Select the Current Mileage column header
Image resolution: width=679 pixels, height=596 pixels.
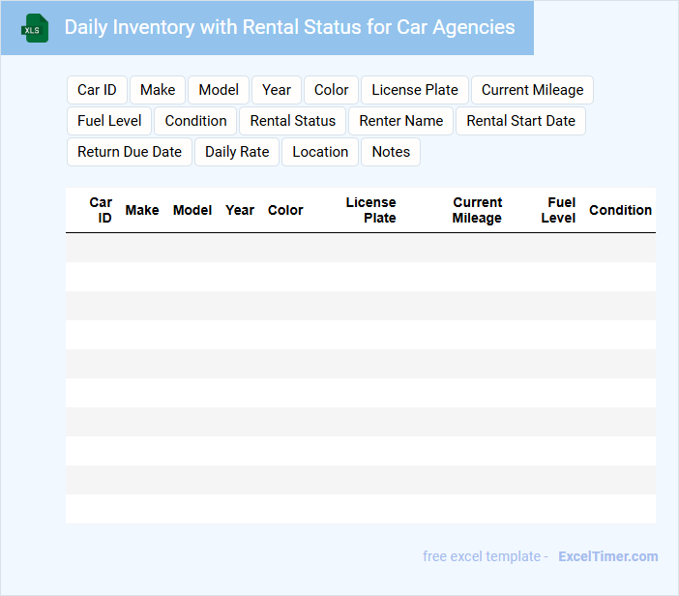click(477, 210)
